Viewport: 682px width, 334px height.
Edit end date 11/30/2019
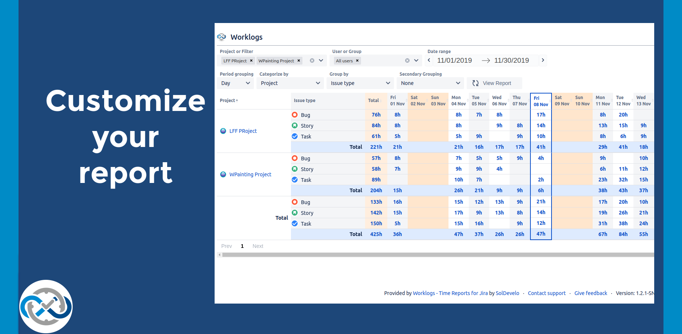[x=512, y=60]
